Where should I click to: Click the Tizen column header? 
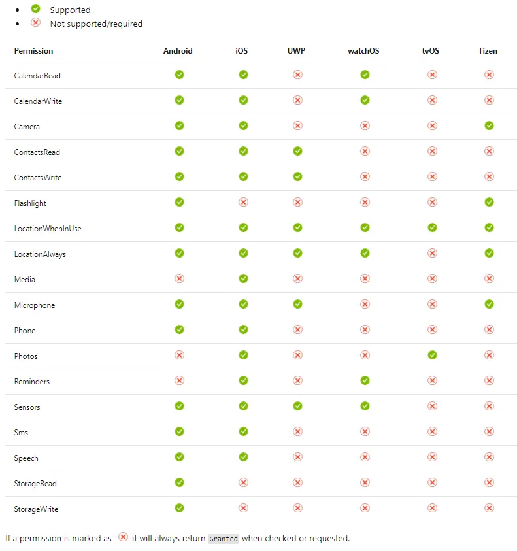(488, 51)
